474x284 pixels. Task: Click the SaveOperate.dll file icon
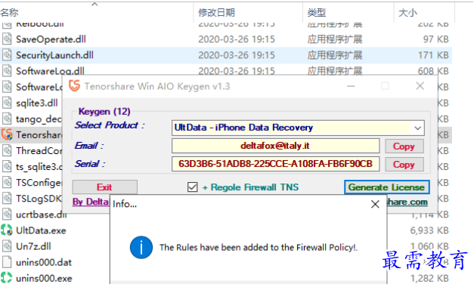pos(7,39)
